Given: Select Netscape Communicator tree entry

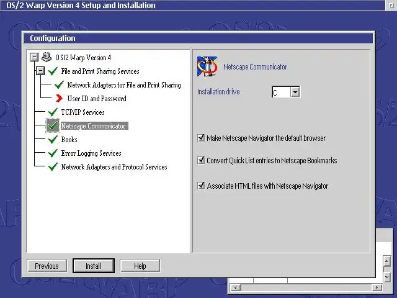Looking at the screenshot, I should point(94,126).
